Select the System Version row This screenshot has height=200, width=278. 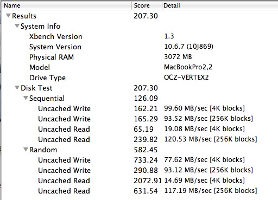[140, 47]
